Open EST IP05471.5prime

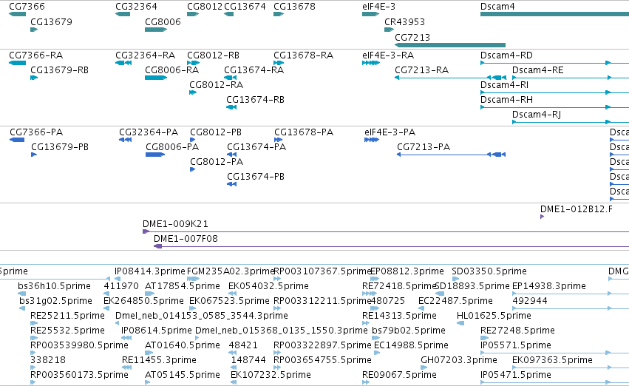click(515, 375)
